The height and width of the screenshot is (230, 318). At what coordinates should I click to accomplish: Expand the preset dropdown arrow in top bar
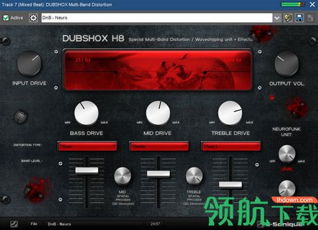coord(277,18)
